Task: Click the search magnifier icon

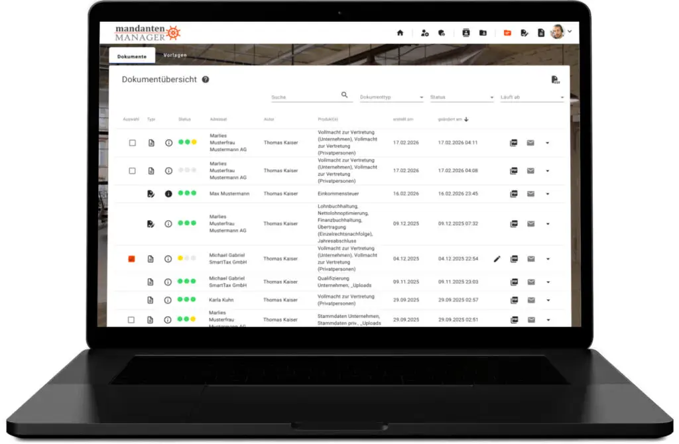Action: tap(344, 95)
